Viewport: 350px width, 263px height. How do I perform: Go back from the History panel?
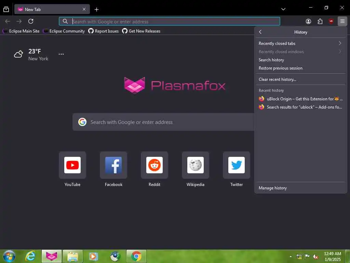point(260,32)
